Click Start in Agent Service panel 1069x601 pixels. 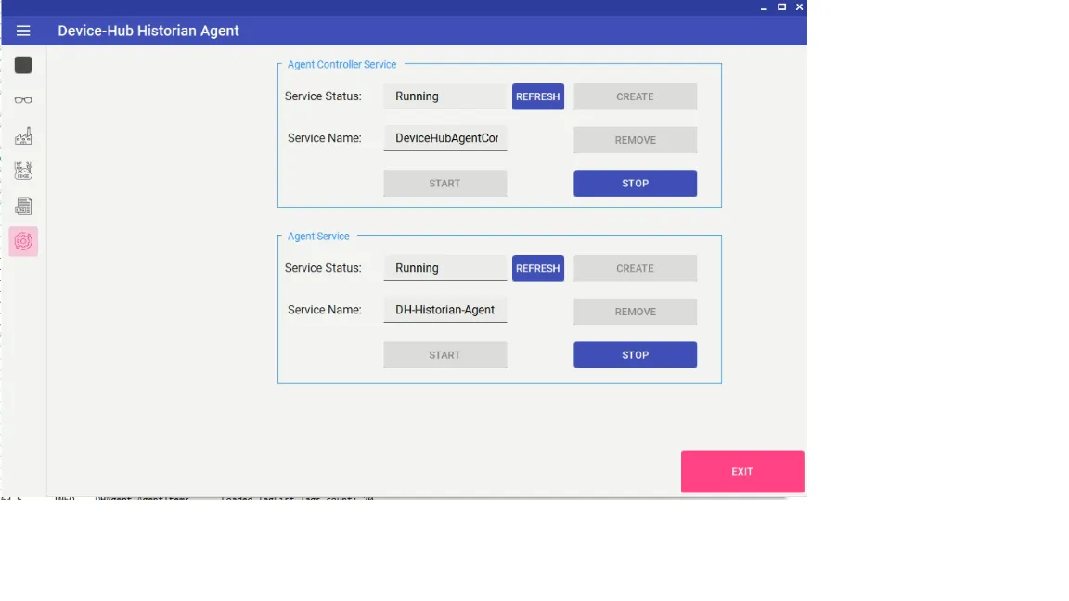pyautogui.click(x=444, y=355)
